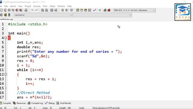Open the Edit menu

coord(6,6)
